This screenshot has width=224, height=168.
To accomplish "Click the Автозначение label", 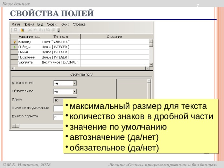I will tap(22, 83).
